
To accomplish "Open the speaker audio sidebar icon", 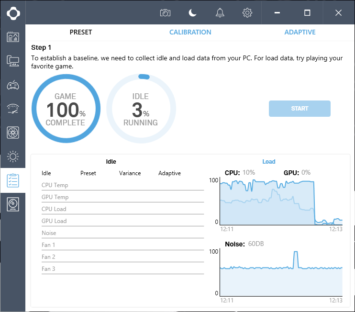I will (13, 204).
